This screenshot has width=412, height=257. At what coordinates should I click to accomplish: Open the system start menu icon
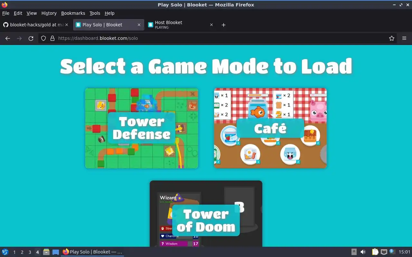[x=5, y=252]
